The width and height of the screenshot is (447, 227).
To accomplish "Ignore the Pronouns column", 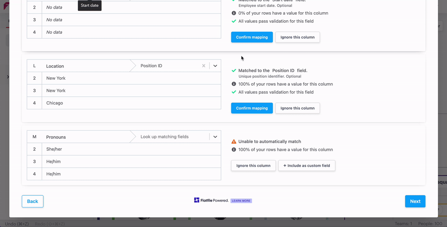I will pyautogui.click(x=253, y=166).
